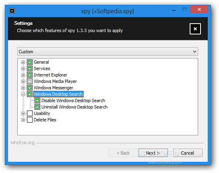Expand the Delete Files tree node
The image size is (219, 173).
click(x=23, y=120)
